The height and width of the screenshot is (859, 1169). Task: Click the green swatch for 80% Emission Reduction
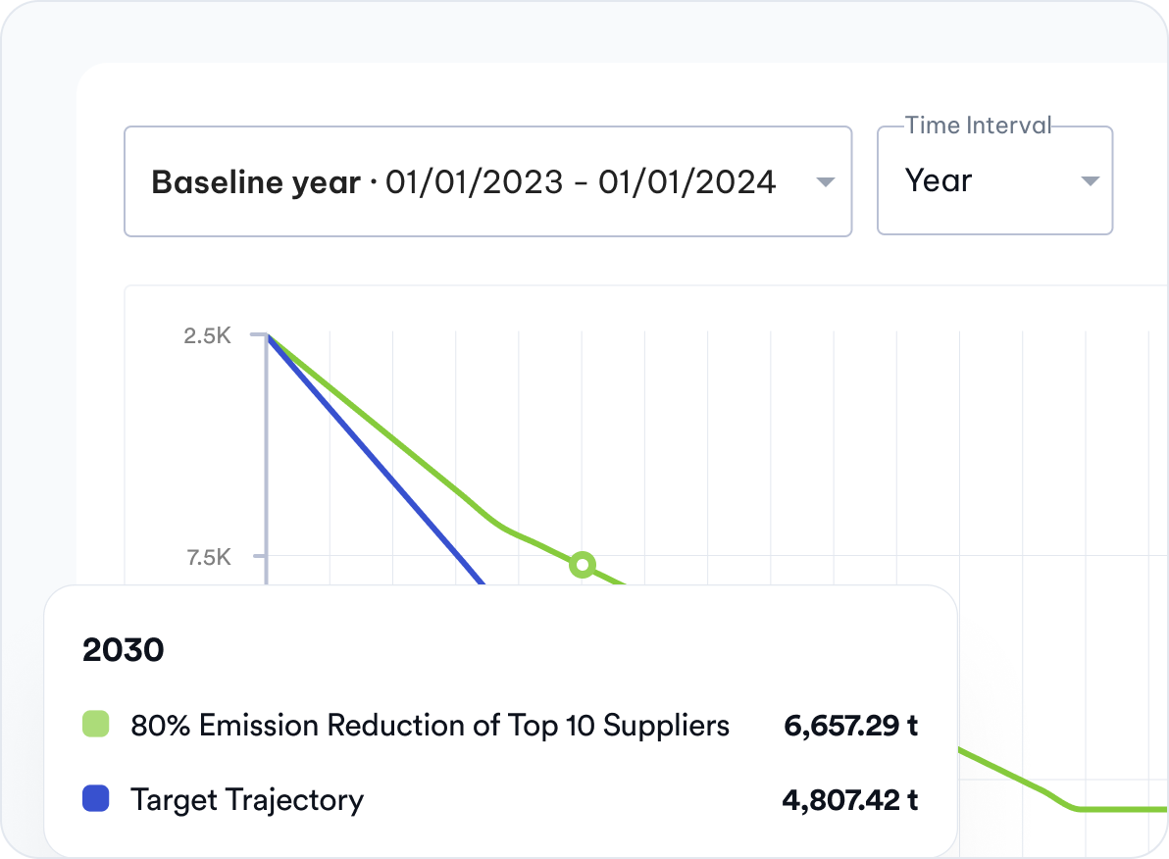click(95, 724)
